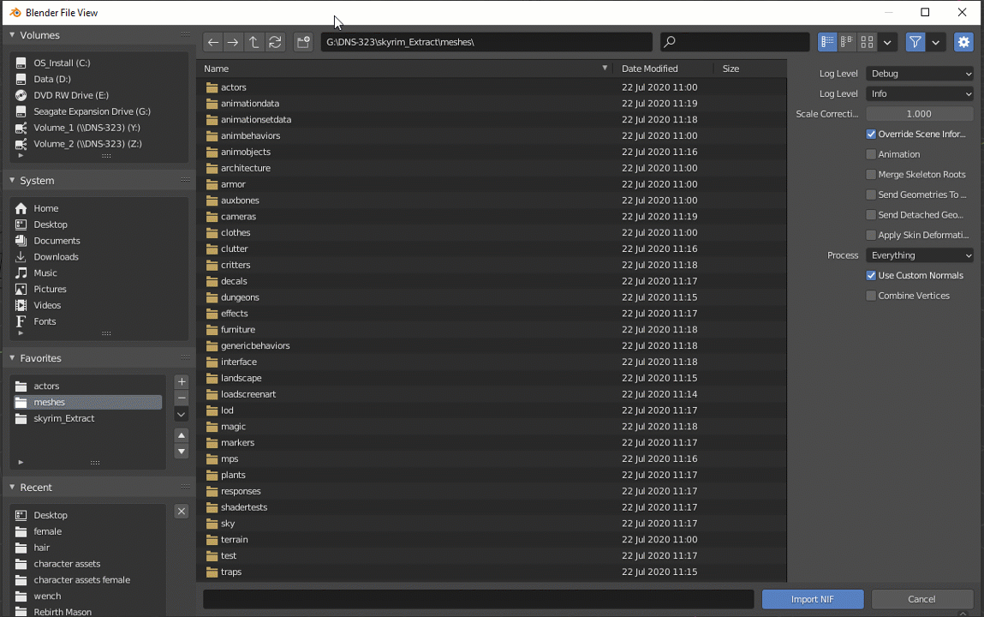Image resolution: width=984 pixels, height=617 pixels.
Task: Collapse the Volumes panel
Action: 12,35
